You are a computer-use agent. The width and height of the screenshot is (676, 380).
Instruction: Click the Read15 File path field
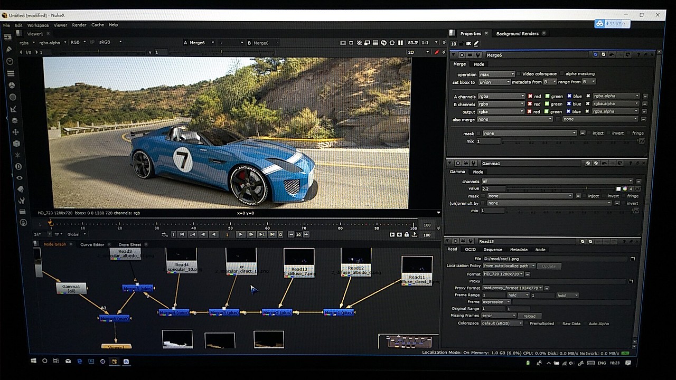pos(555,259)
